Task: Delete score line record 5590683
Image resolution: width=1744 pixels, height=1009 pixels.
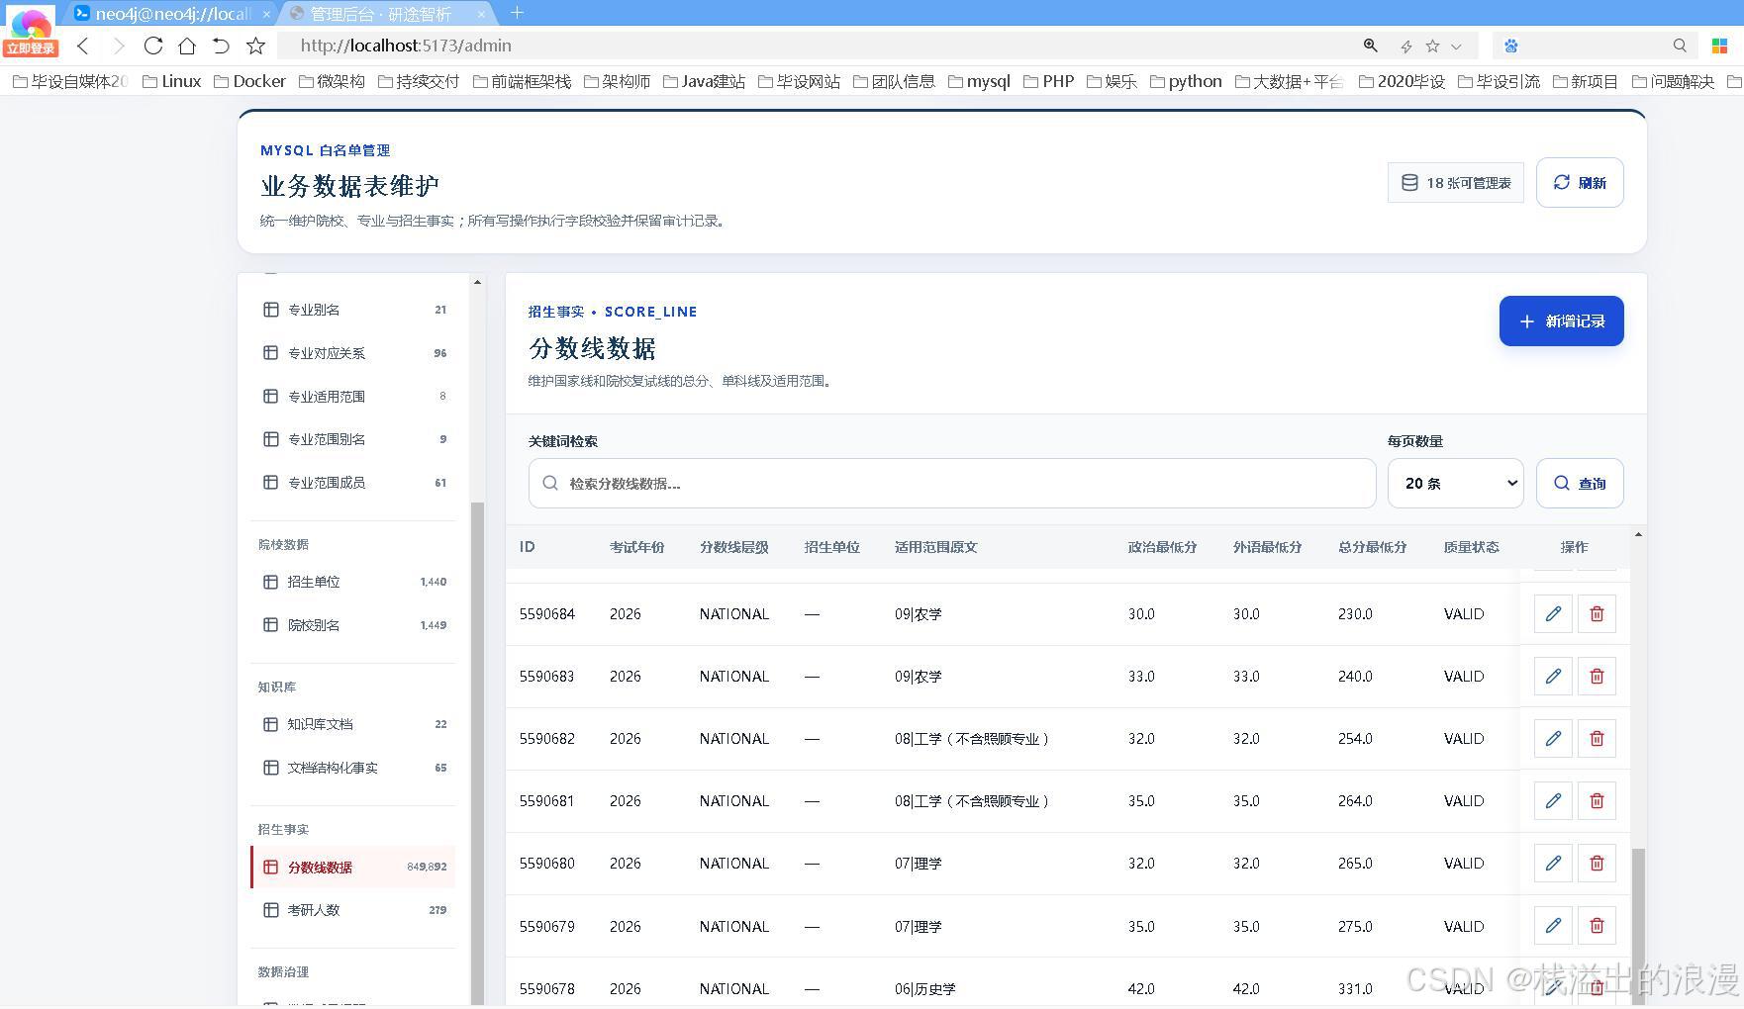Action: pos(1597,677)
